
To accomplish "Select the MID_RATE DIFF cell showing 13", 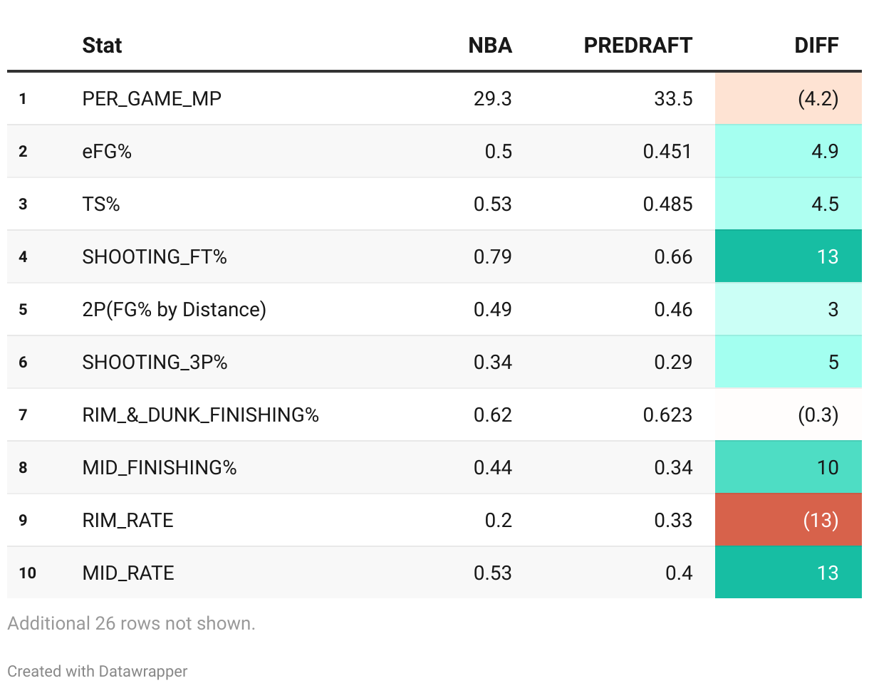I will click(x=789, y=573).
